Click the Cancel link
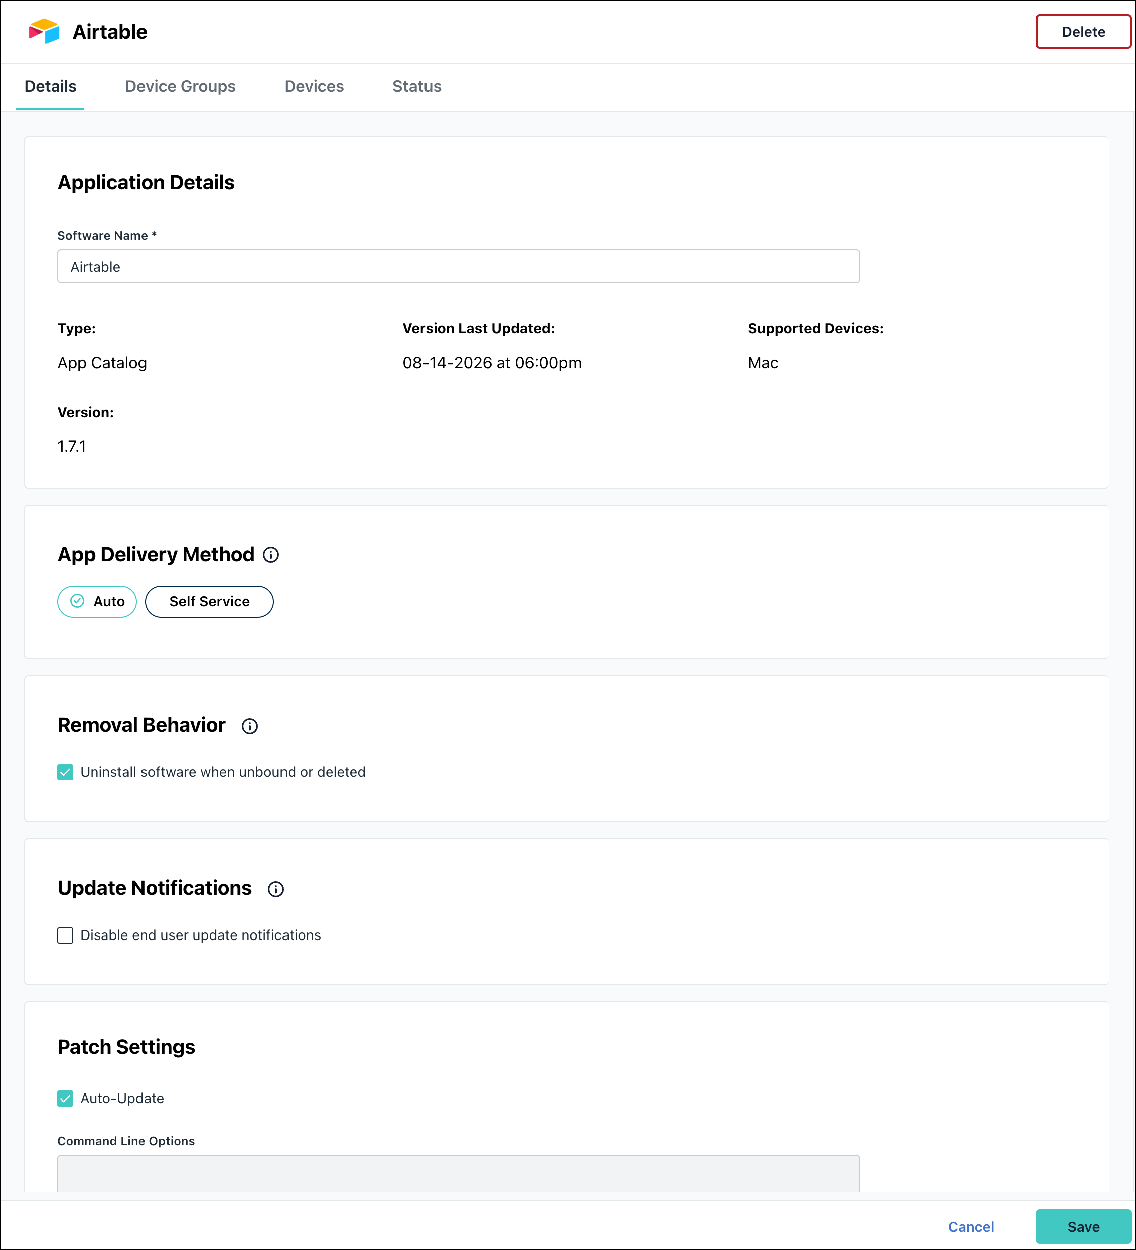 click(x=971, y=1226)
